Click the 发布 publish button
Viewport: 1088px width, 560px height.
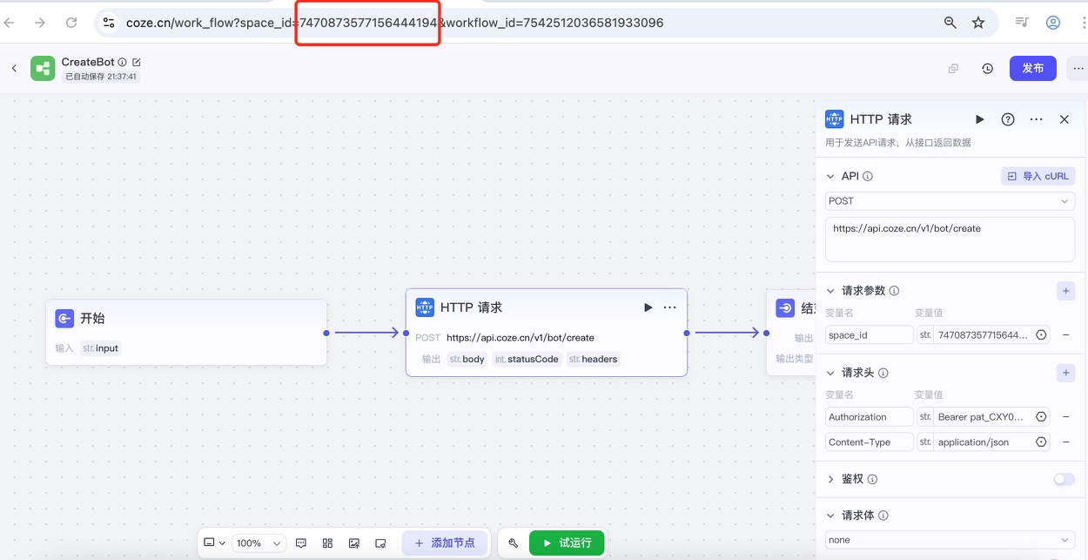coord(1033,68)
